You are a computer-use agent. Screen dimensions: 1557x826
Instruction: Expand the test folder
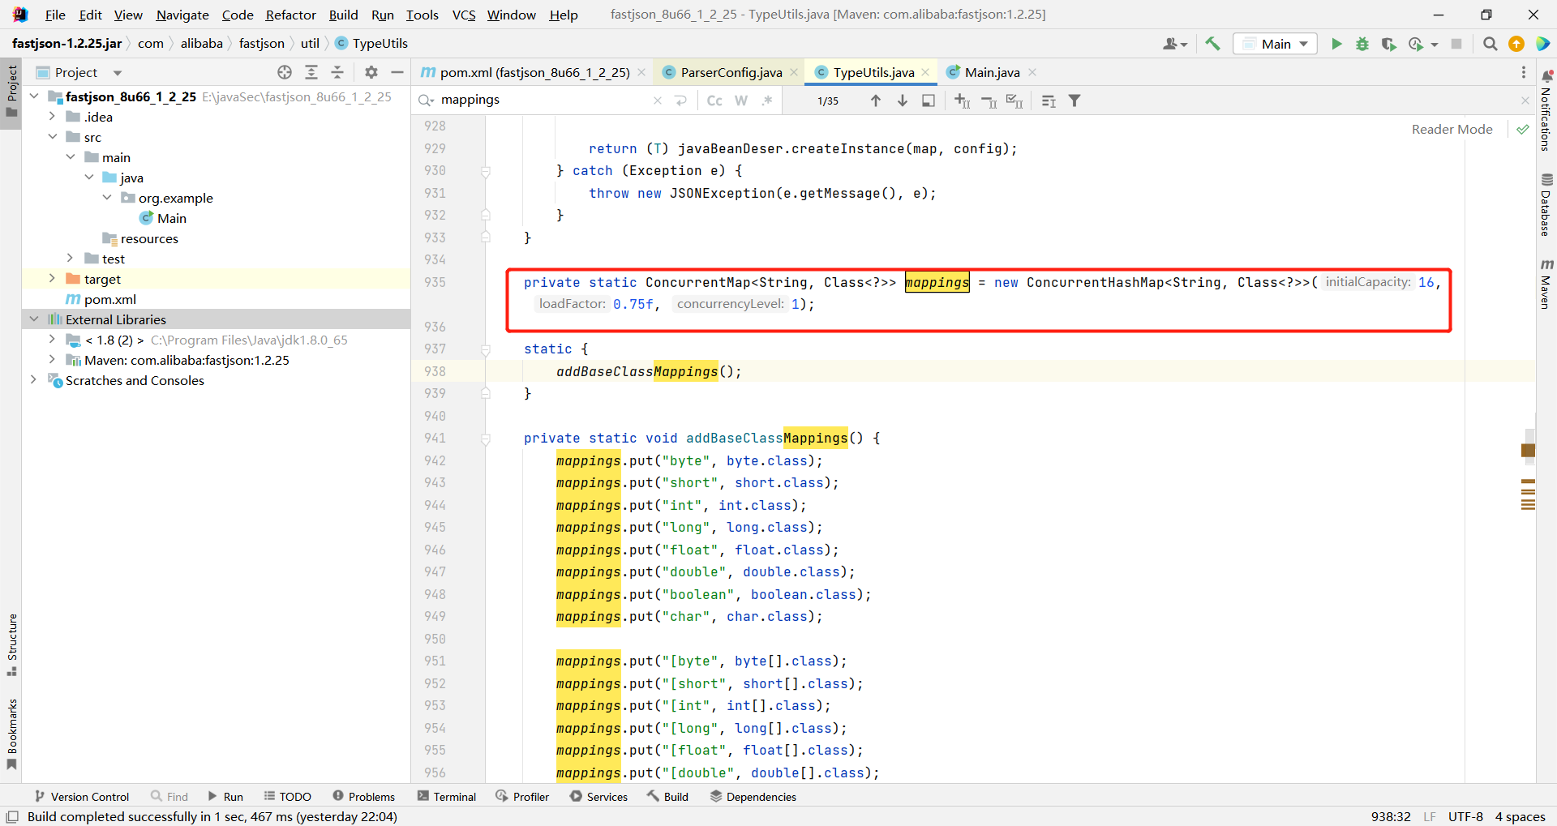point(71,259)
